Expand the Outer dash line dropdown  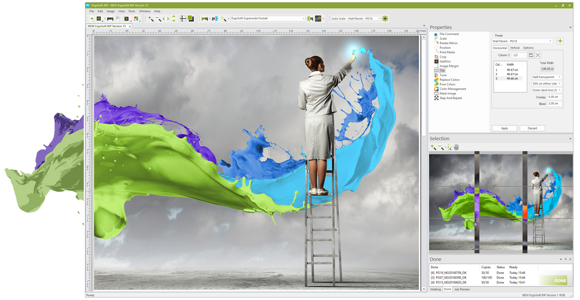[547, 90]
